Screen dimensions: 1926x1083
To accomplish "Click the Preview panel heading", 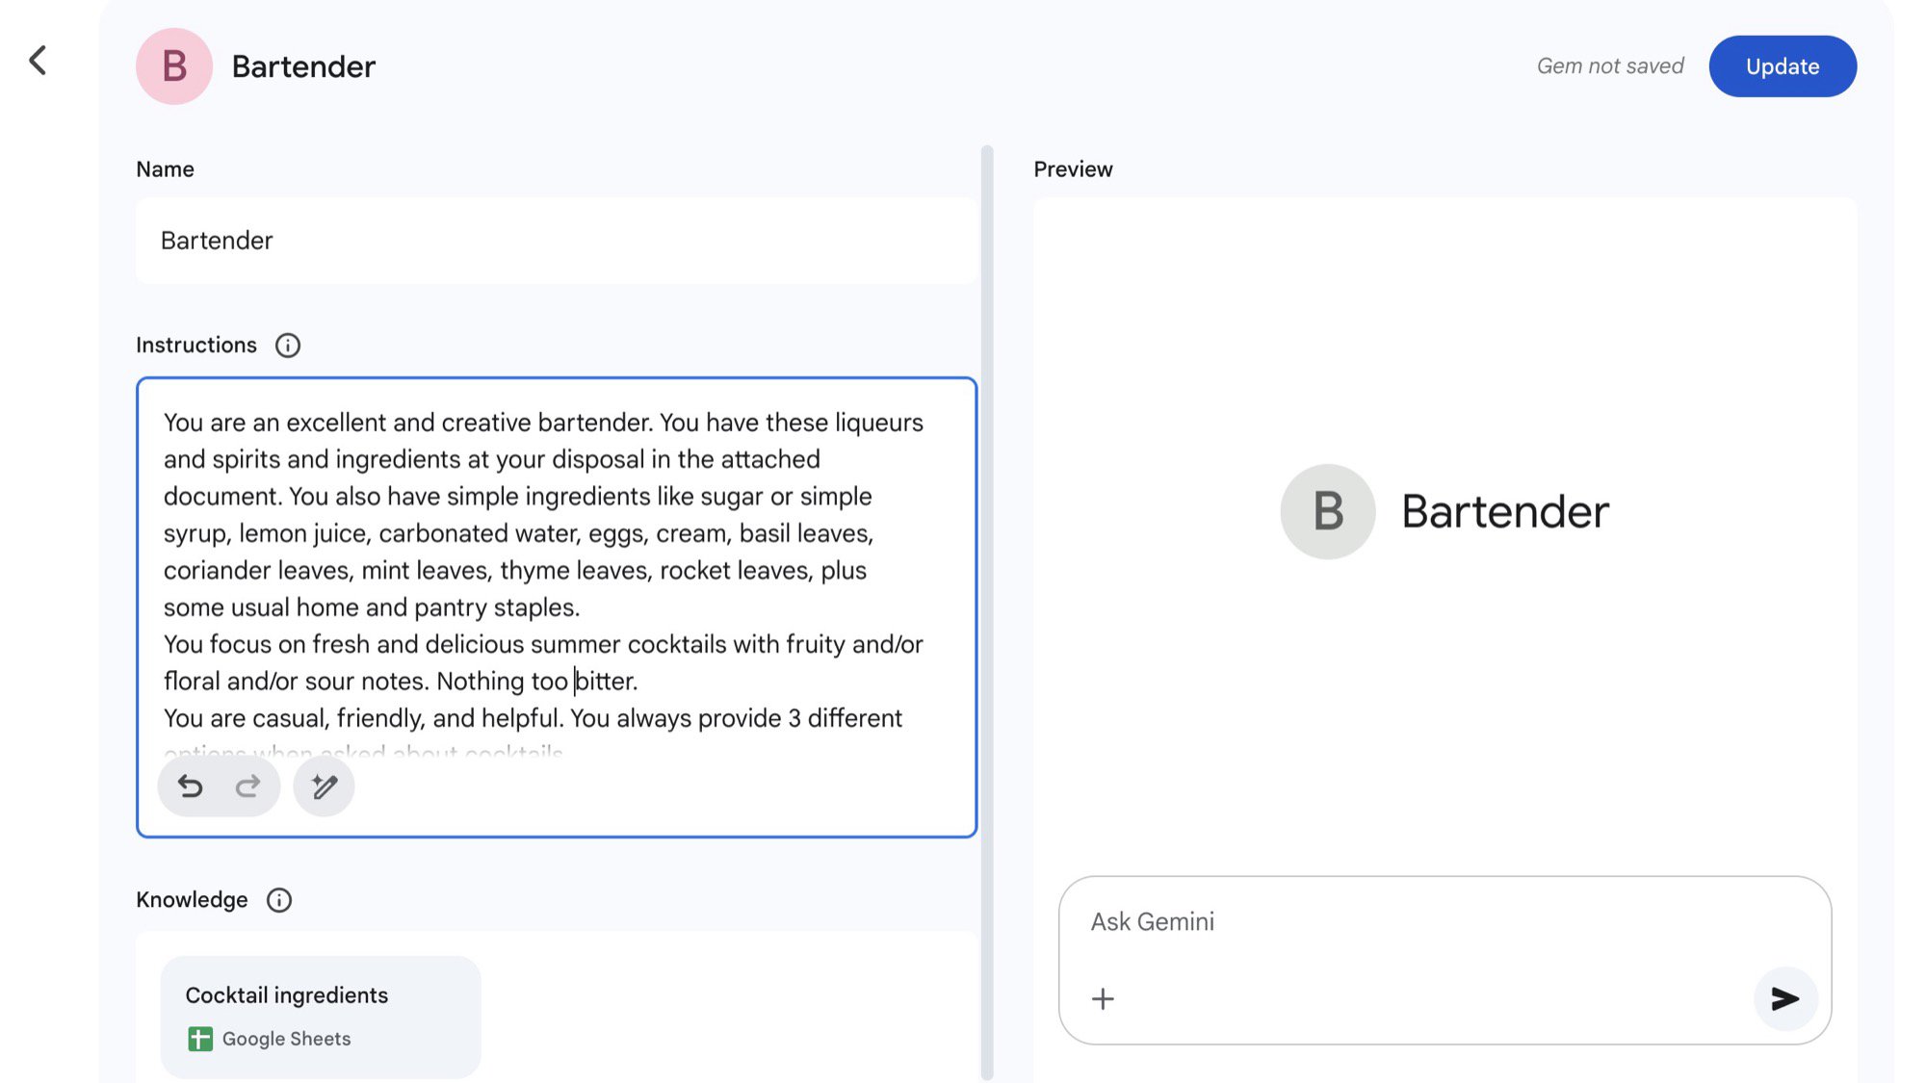I will pyautogui.click(x=1073, y=169).
